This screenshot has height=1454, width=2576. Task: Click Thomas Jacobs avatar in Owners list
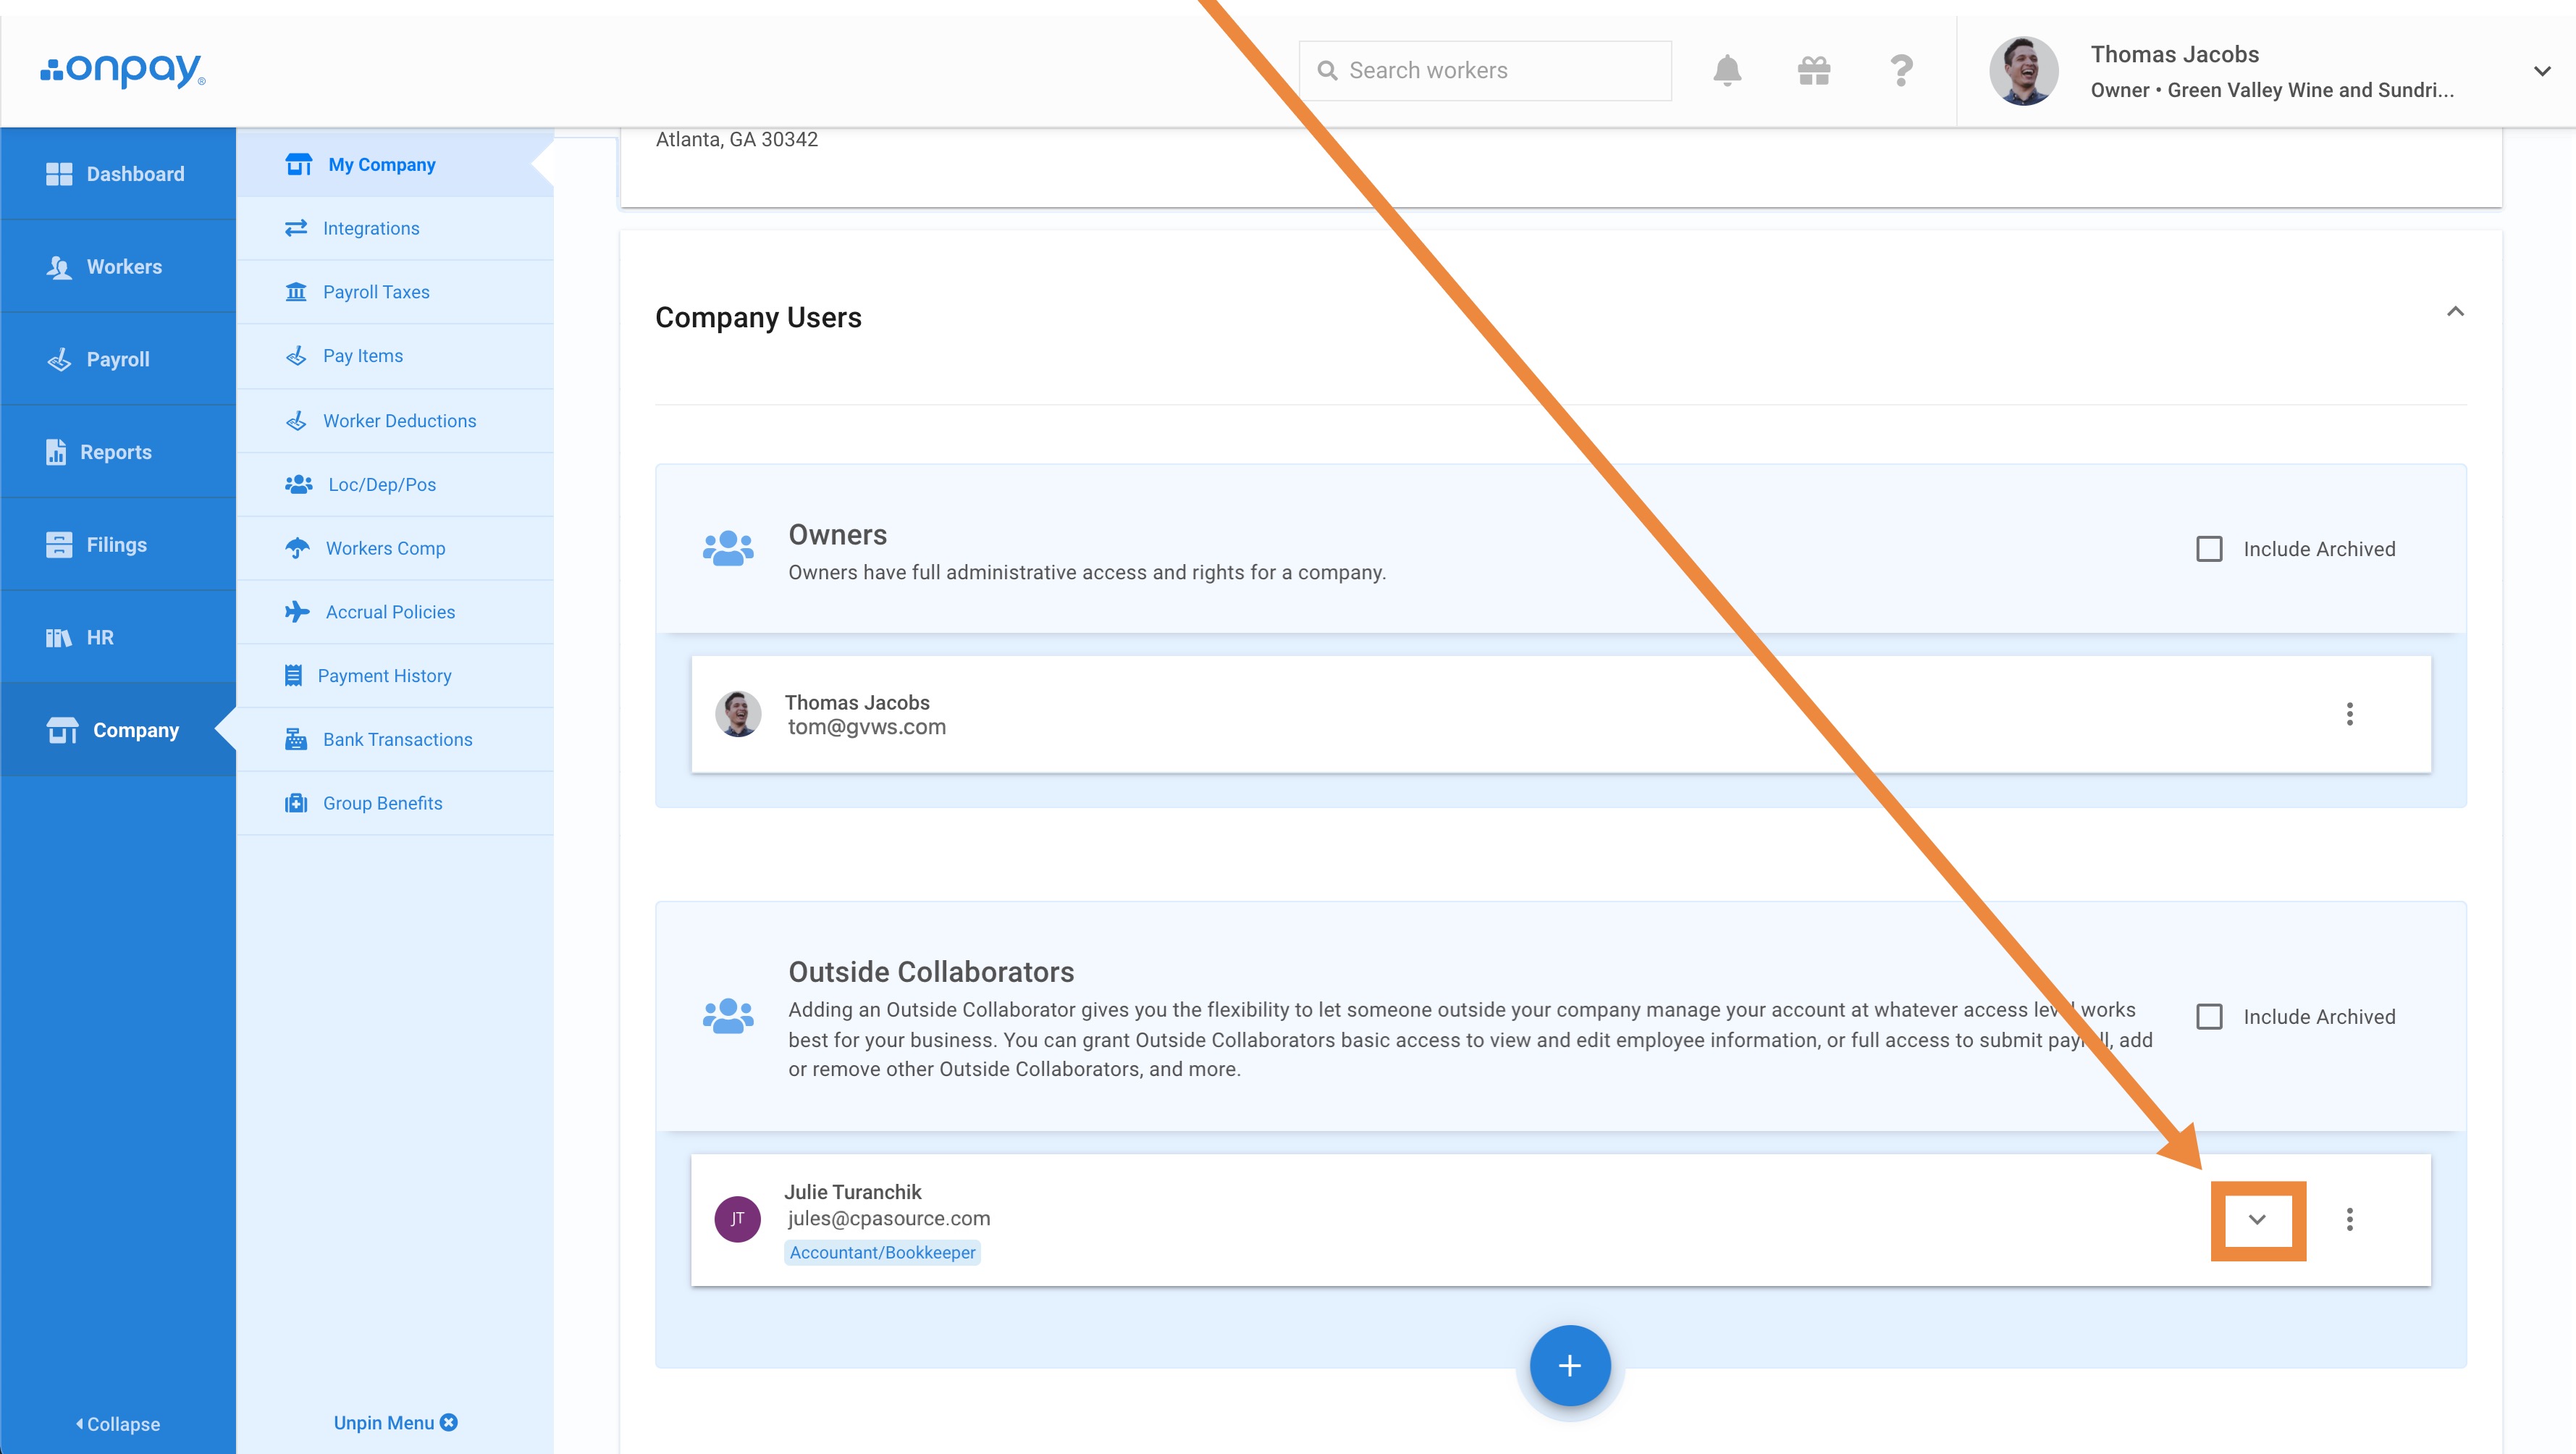click(x=738, y=714)
